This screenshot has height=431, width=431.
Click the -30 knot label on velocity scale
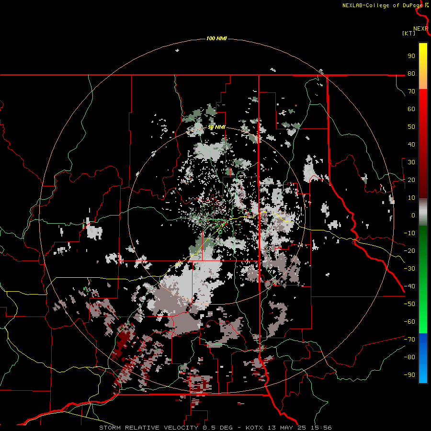click(409, 269)
